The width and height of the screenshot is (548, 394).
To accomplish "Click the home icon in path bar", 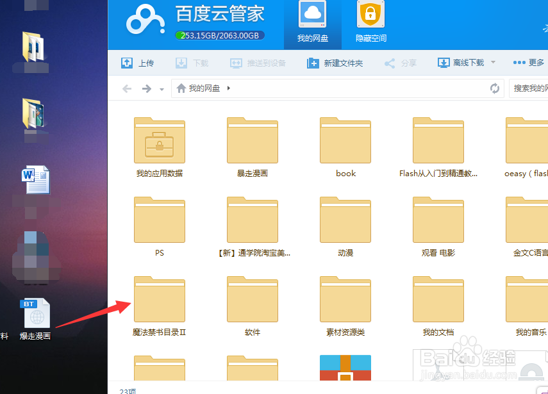I will coord(181,88).
